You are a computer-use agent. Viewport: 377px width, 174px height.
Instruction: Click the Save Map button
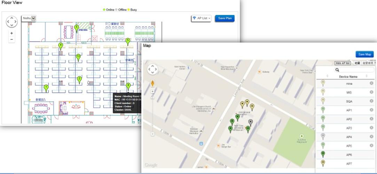coord(364,54)
